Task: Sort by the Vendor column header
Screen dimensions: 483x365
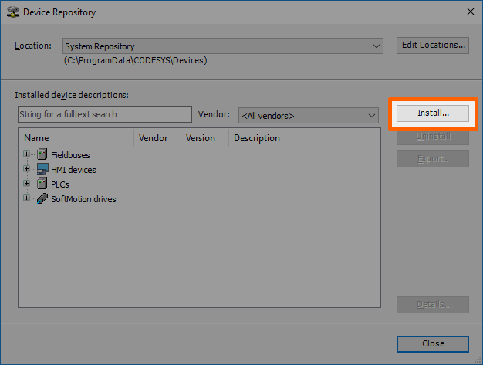Action: point(157,138)
